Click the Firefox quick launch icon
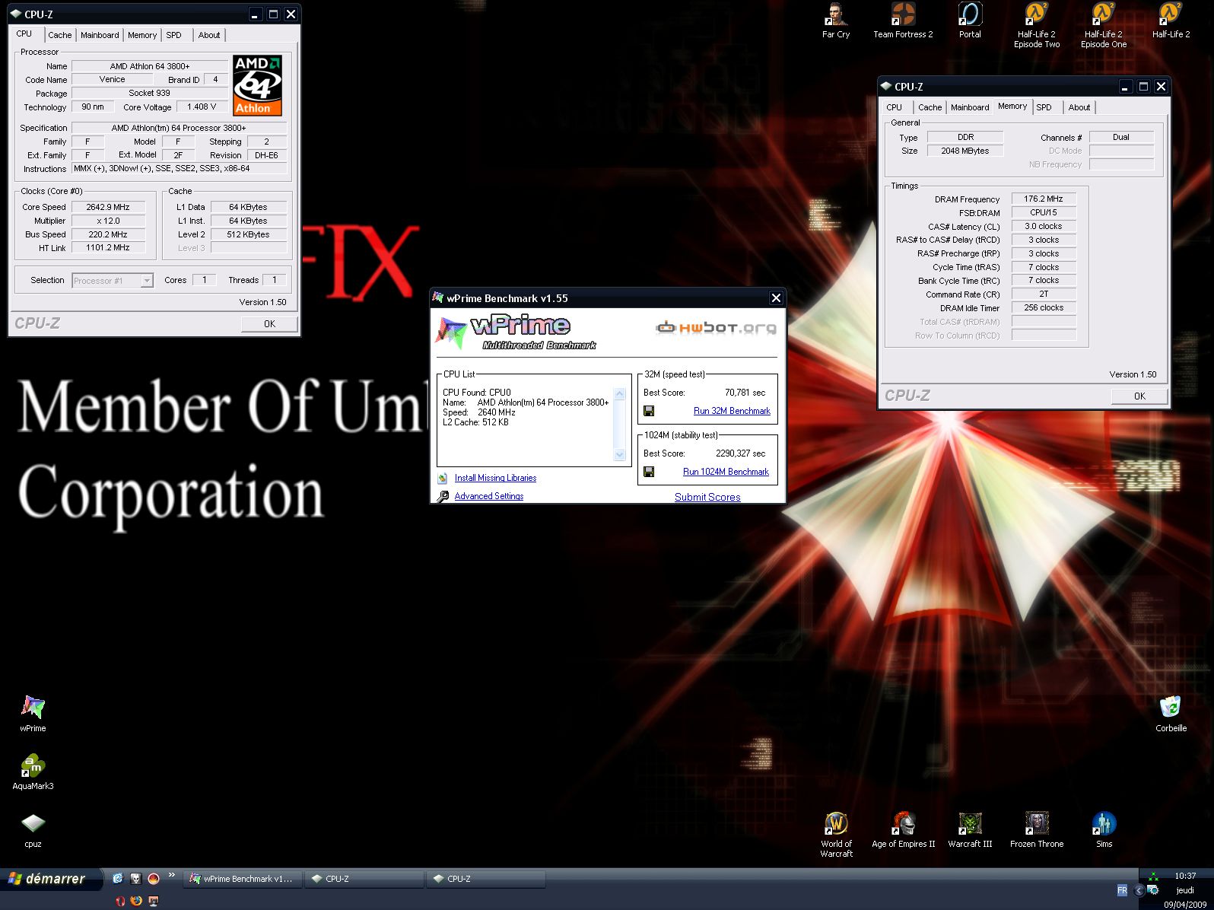The height and width of the screenshot is (910, 1214). [x=136, y=901]
